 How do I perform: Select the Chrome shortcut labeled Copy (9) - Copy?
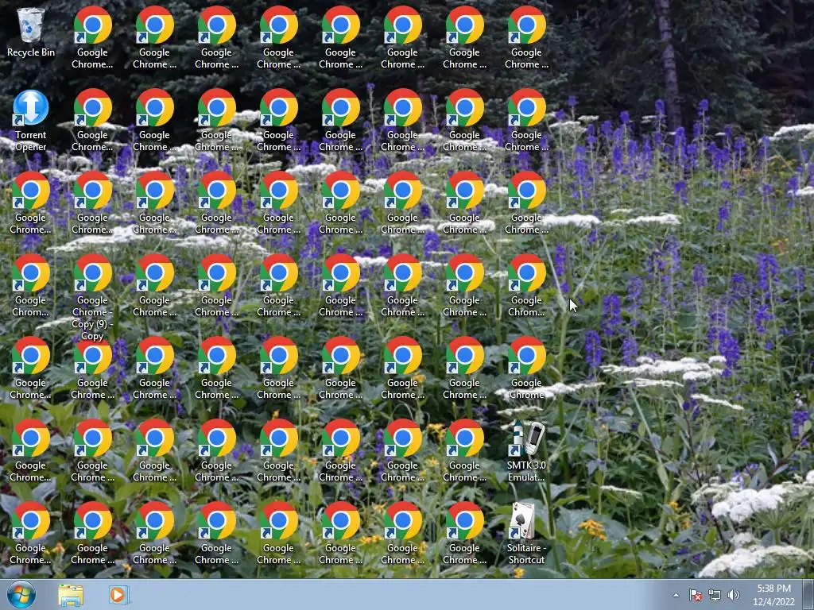92,297
